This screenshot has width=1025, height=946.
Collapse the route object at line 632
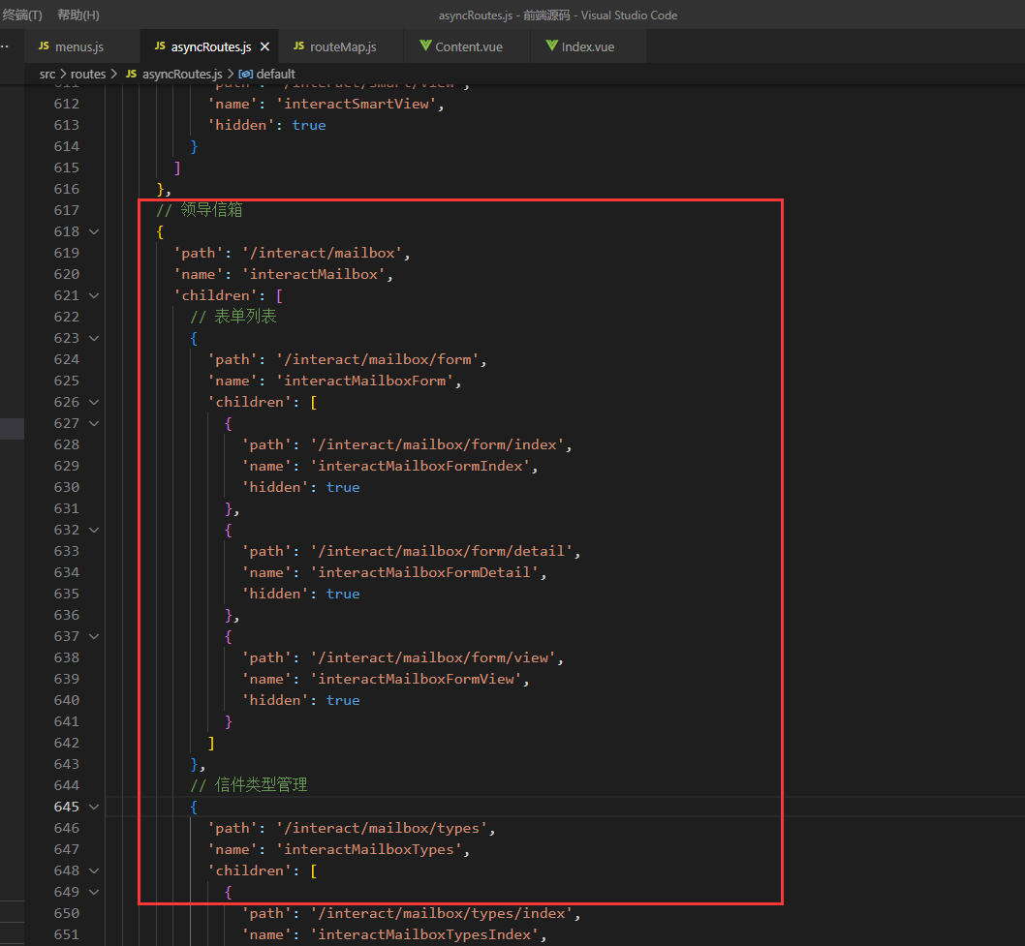click(94, 530)
